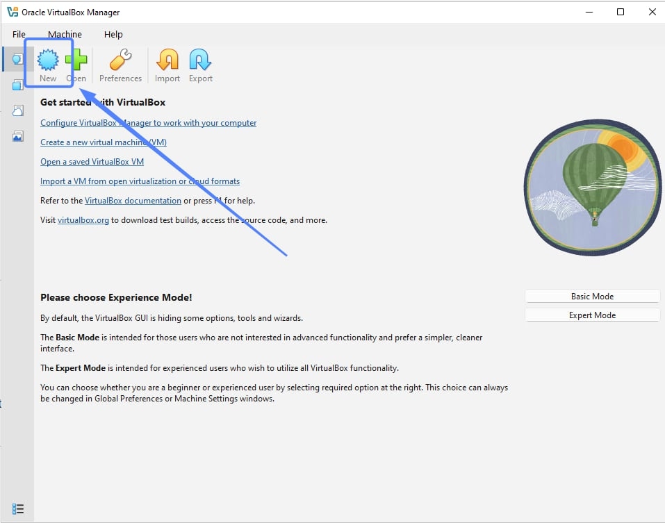Click the blue Export arrow icon
The height and width of the screenshot is (523, 665).
click(x=201, y=60)
